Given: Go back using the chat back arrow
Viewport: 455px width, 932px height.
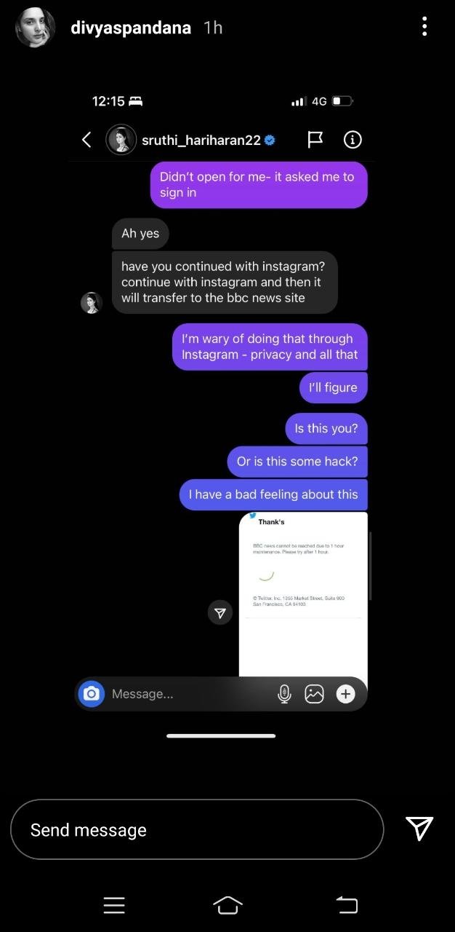Looking at the screenshot, I should [86, 140].
